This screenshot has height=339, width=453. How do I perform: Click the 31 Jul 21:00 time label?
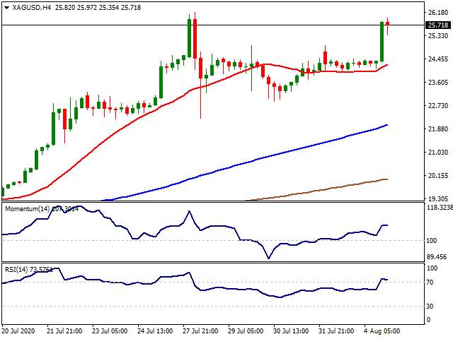336,331
